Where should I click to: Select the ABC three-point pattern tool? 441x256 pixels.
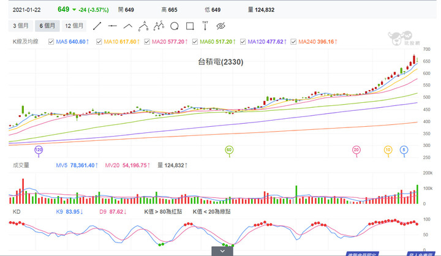[x=143, y=26]
